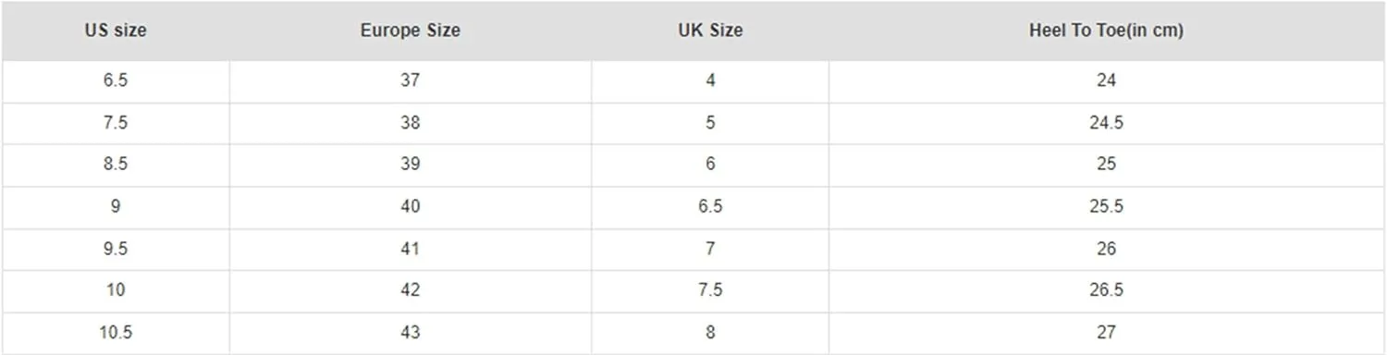Screen dimensions: 1387x355
Task: Click the 24.5 heel to toe cell
Action: tap(1107, 123)
